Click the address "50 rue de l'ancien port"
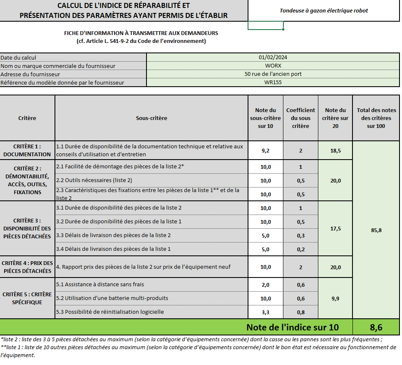 pyautogui.click(x=273, y=74)
